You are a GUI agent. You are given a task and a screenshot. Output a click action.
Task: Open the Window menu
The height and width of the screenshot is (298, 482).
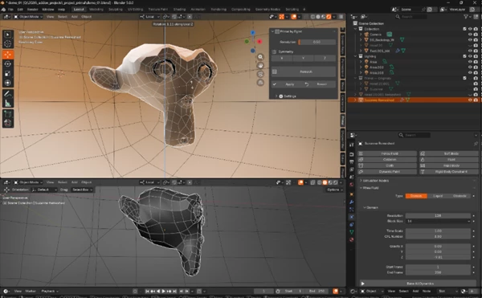48,10
